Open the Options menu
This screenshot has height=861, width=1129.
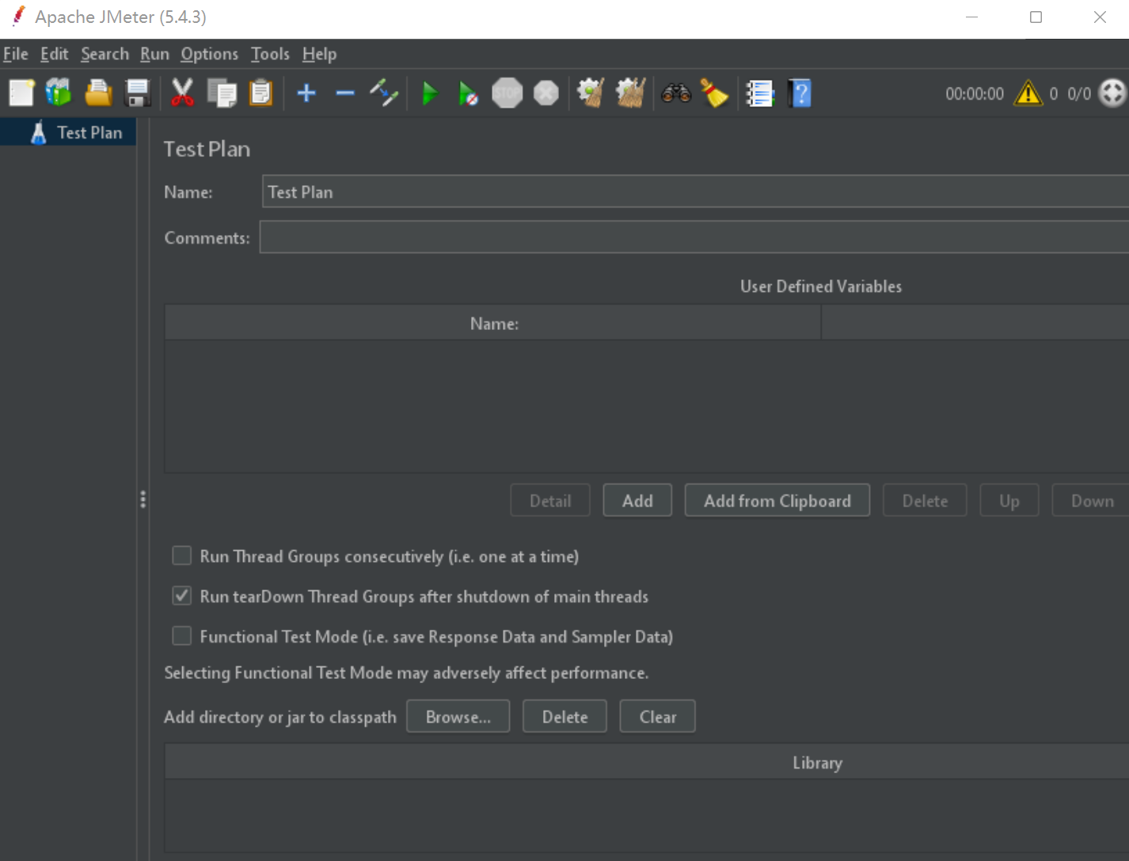209,54
